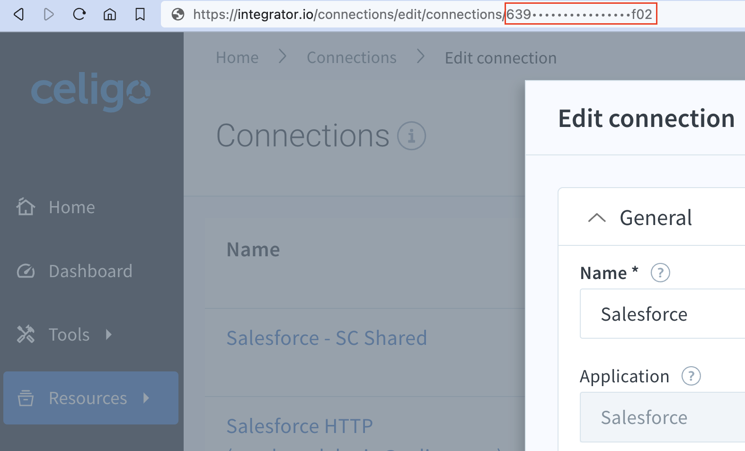This screenshot has height=451, width=745.
Task: Expand the Resources submenu arrow
Action: click(x=146, y=398)
